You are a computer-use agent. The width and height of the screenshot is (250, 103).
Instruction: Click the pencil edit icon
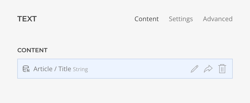coord(194,69)
